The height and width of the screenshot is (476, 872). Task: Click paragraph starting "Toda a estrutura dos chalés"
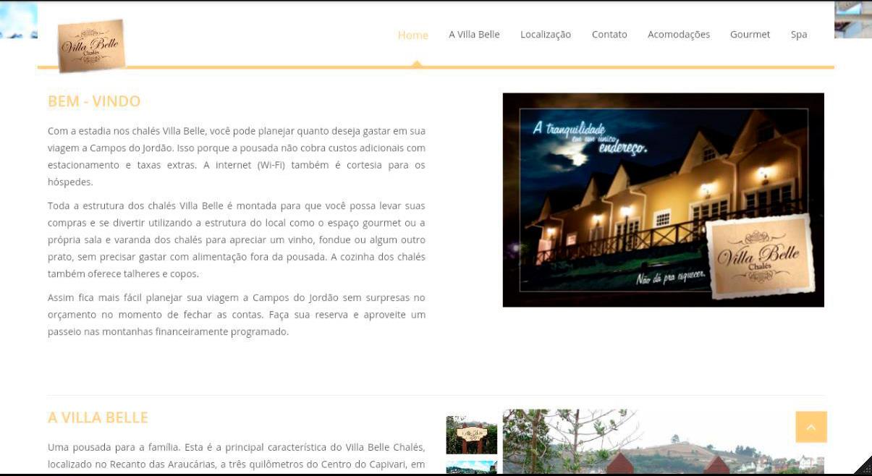pyautogui.click(x=237, y=240)
